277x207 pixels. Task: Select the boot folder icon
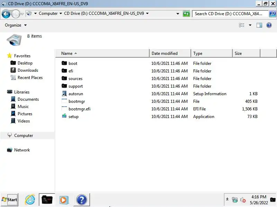(x=64, y=63)
